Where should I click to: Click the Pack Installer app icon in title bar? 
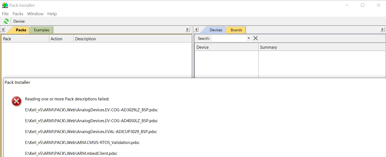tap(5, 5)
